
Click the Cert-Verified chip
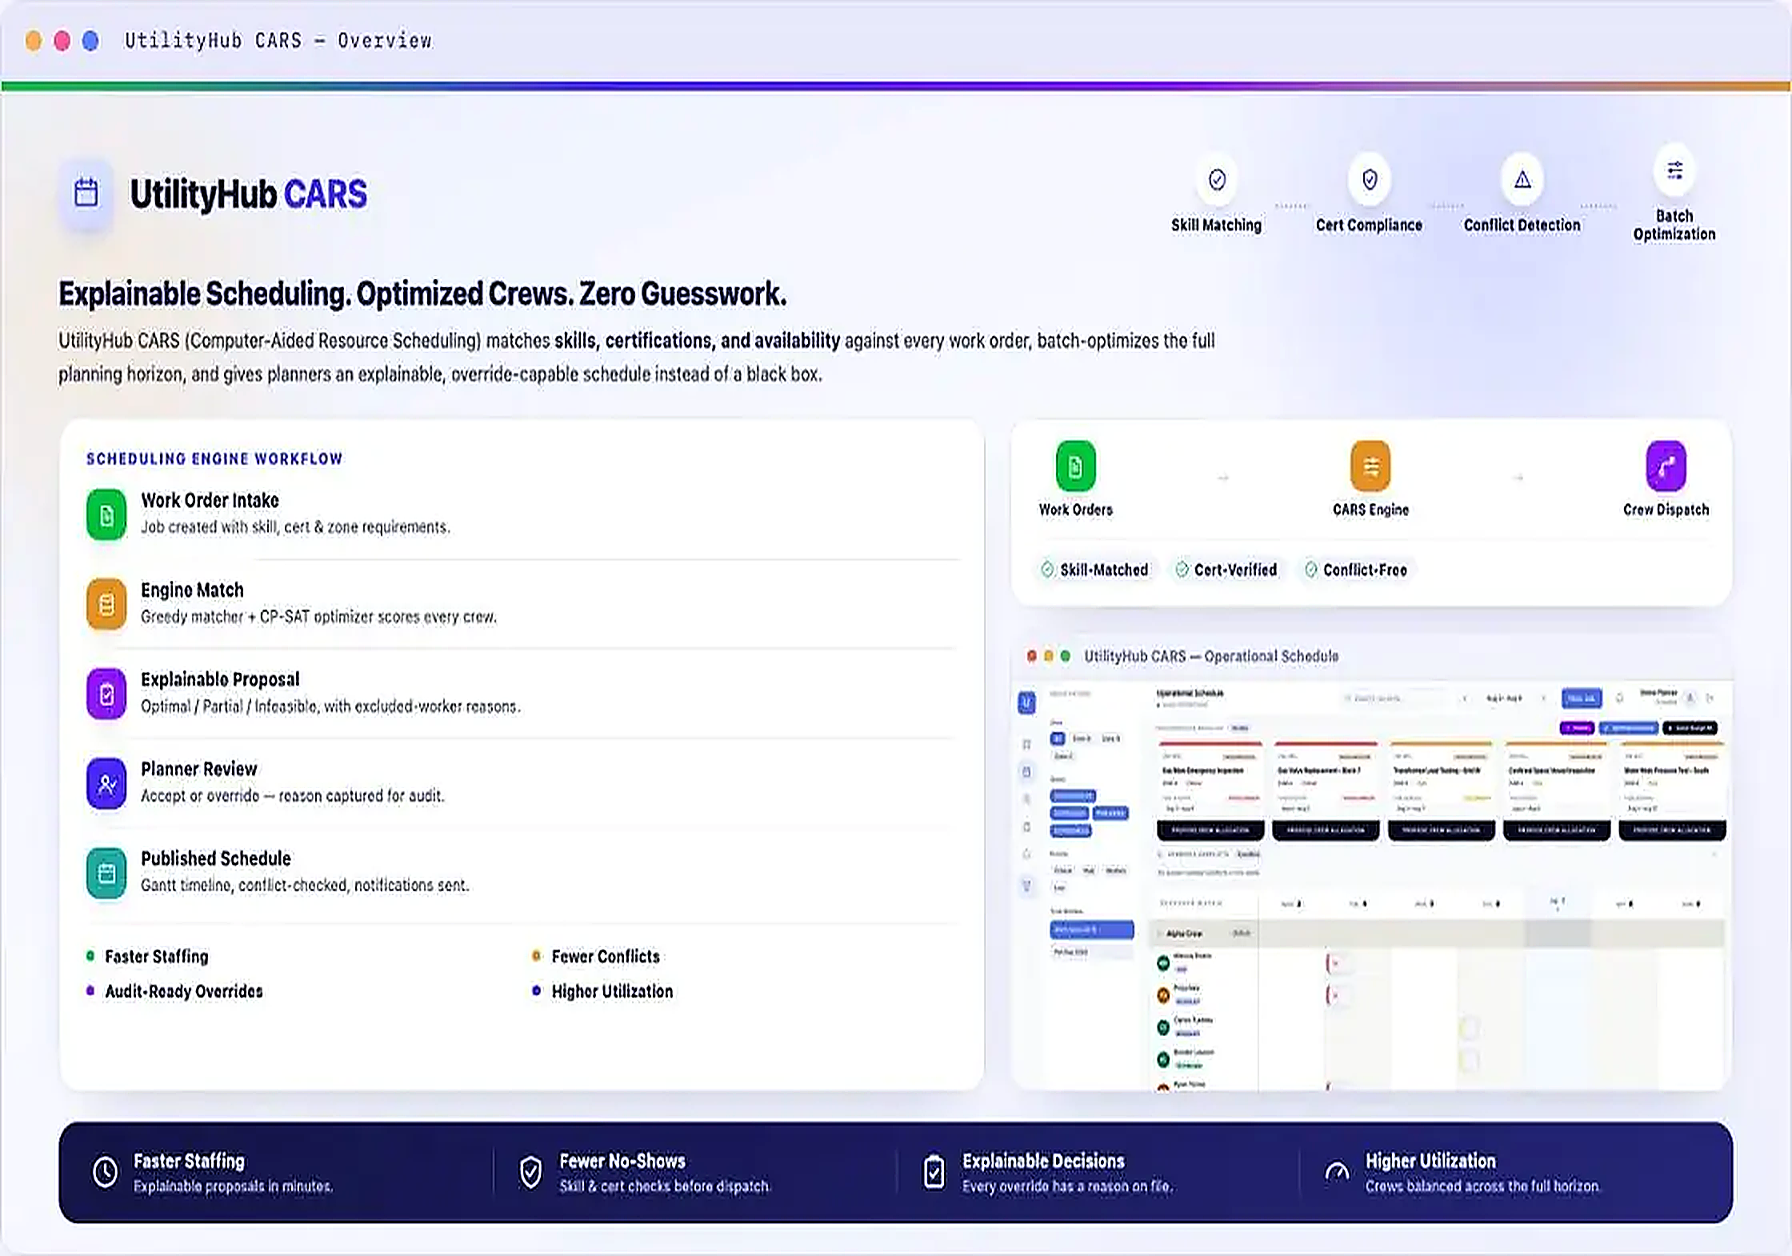pyautogui.click(x=1226, y=570)
